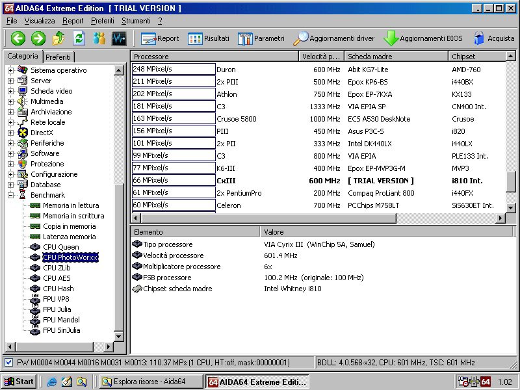Collapse the Benchmark tree node

[10, 195]
